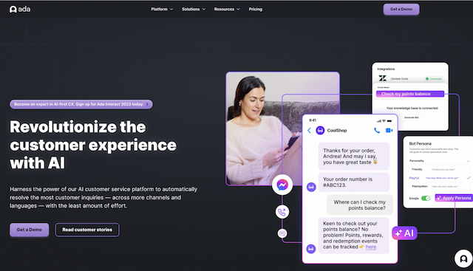Screen dimensions: 473x271
Task: Click the Ada logo in header
Action: 20,10
